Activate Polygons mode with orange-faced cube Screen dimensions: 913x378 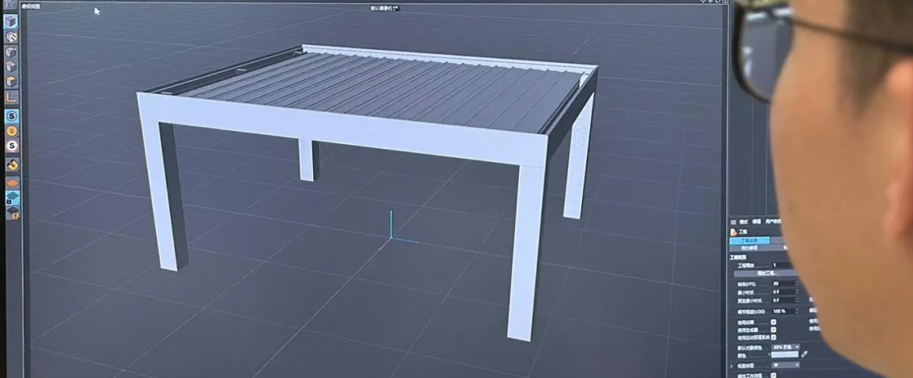pyautogui.click(x=12, y=82)
